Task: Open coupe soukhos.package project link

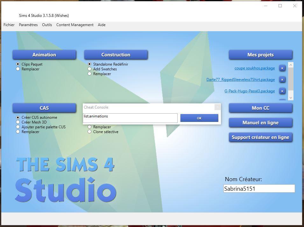Action: coord(255,68)
